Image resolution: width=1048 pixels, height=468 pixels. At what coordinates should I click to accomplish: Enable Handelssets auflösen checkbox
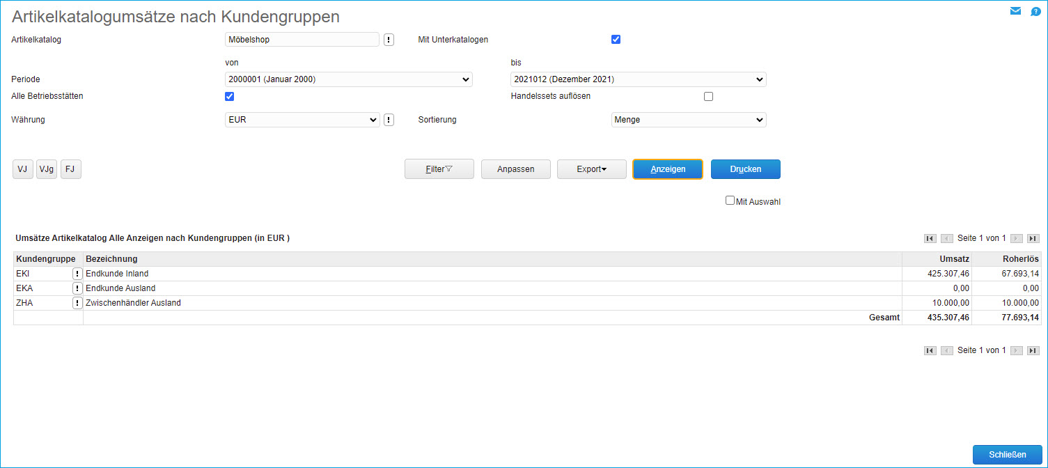pos(708,96)
